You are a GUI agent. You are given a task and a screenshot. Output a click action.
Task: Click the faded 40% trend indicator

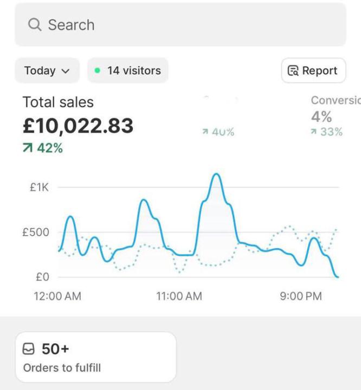tap(218, 132)
